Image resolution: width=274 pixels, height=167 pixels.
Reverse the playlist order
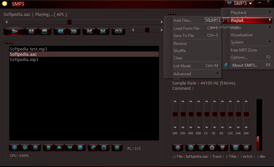tap(192, 44)
